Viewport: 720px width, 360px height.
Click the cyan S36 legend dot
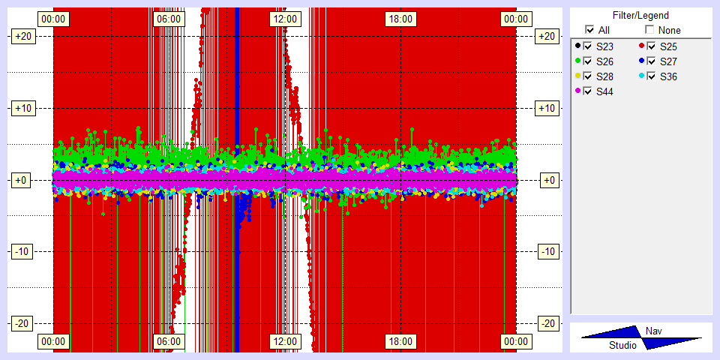[641, 76]
